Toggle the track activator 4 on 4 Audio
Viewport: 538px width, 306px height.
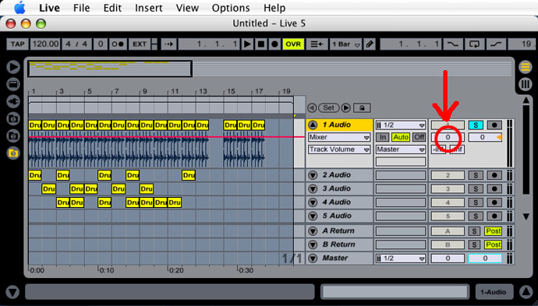click(448, 202)
